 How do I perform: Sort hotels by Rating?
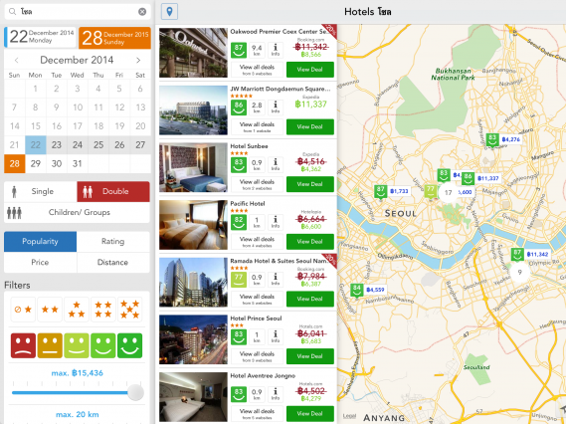(113, 242)
